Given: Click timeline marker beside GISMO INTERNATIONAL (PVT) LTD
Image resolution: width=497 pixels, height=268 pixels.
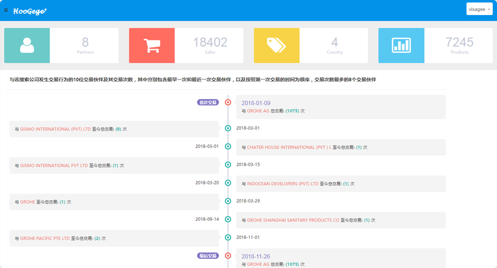Looking at the screenshot, I should click(228, 128).
